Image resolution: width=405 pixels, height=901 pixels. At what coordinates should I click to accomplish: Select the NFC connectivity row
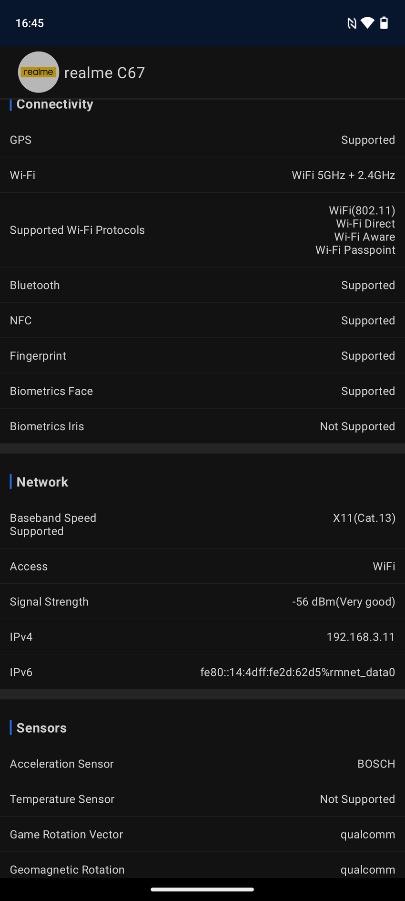pos(202,321)
